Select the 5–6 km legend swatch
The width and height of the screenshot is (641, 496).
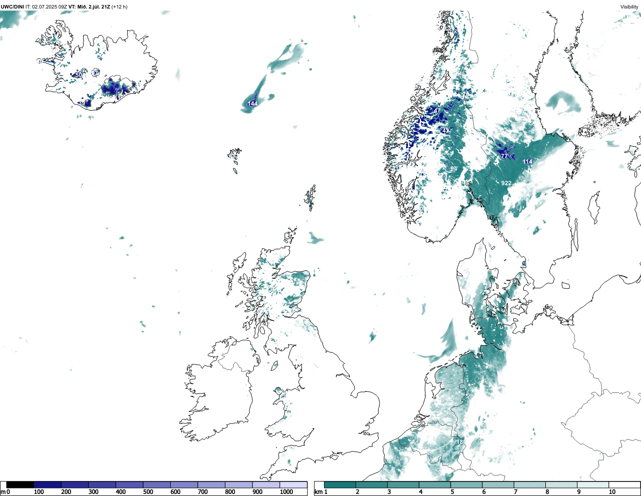pyautogui.click(x=467, y=484)
